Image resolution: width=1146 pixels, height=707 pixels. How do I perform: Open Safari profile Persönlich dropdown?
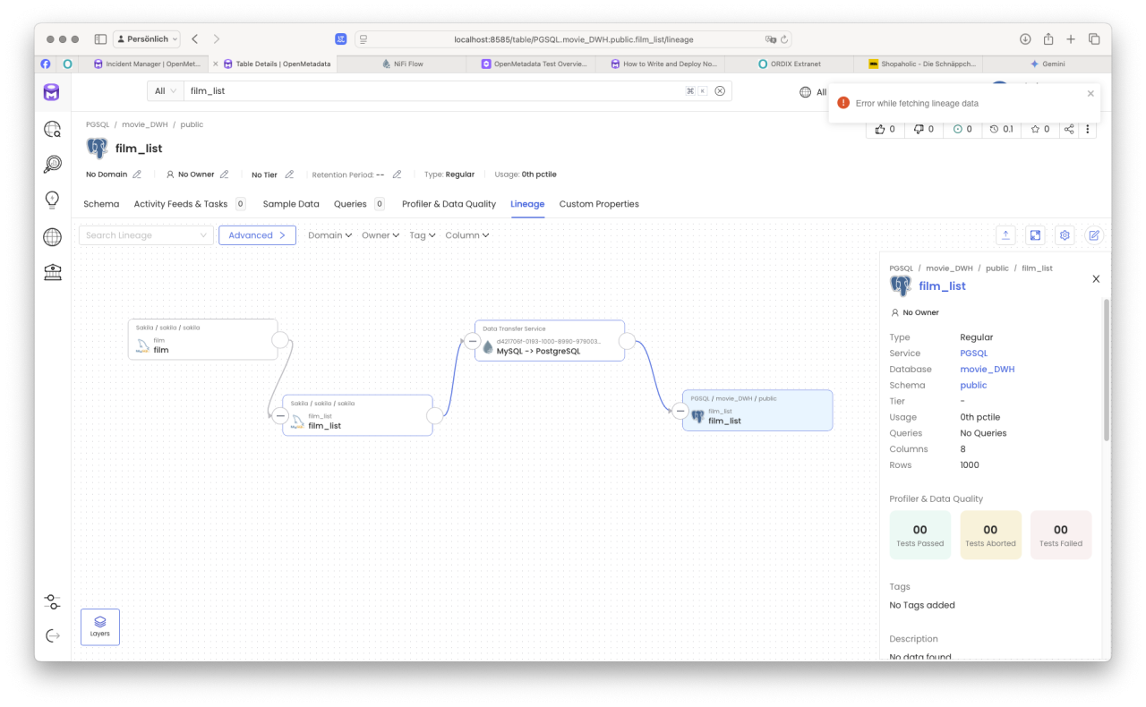coord(147,39)
